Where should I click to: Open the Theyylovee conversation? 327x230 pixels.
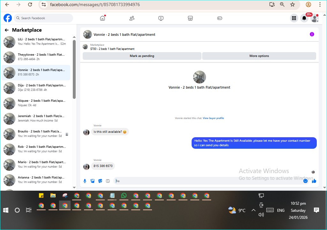click(x=36, y=57)
